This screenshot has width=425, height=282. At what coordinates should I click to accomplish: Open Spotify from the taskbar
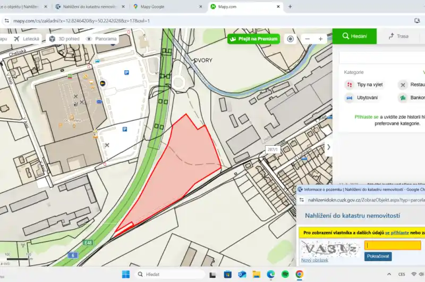point(285,275)
